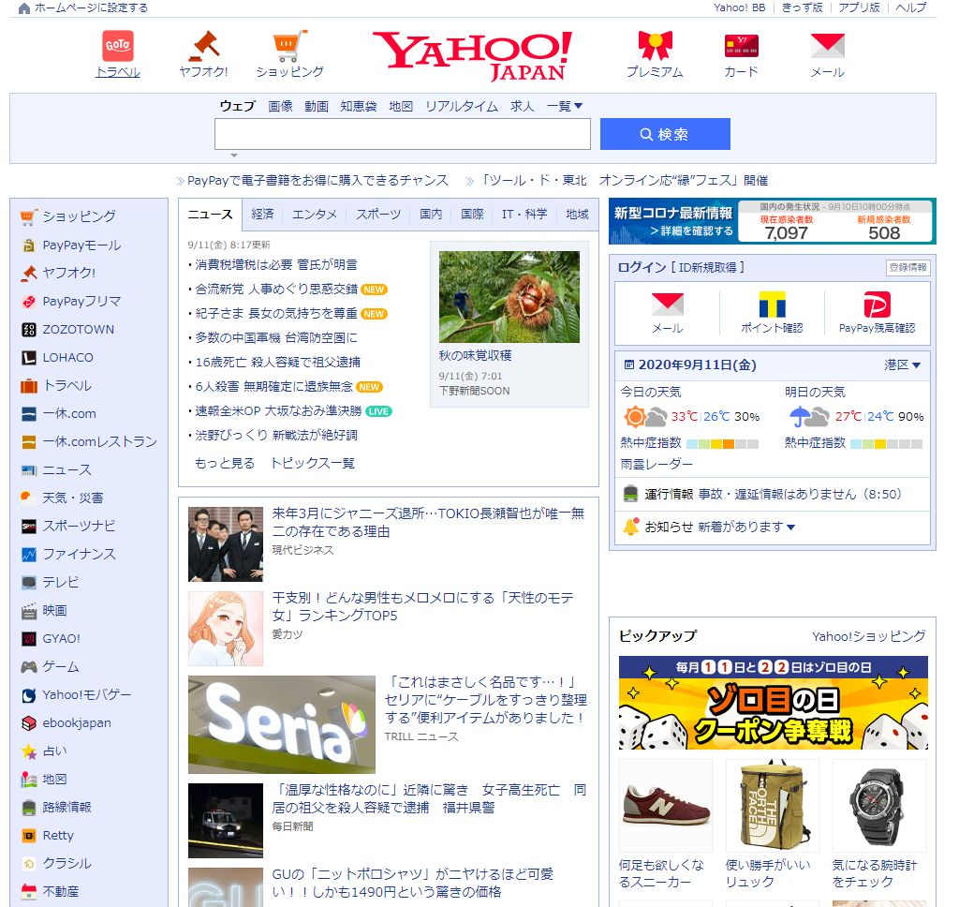This screenshot has height=907, width=959.
Task: Open 天気・災害 from the sidebar icon
Action: (x=28, y=498)
